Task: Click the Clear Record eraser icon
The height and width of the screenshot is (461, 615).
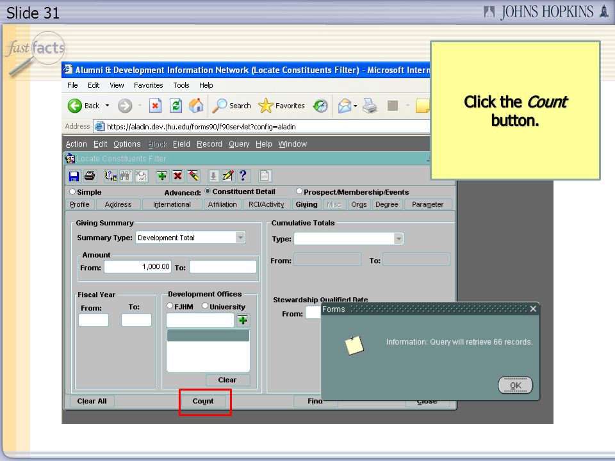Action: 193,176
